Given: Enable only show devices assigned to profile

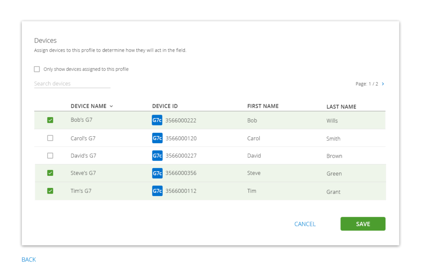Looking at the screenshot, I should click(x=37, y=69).
